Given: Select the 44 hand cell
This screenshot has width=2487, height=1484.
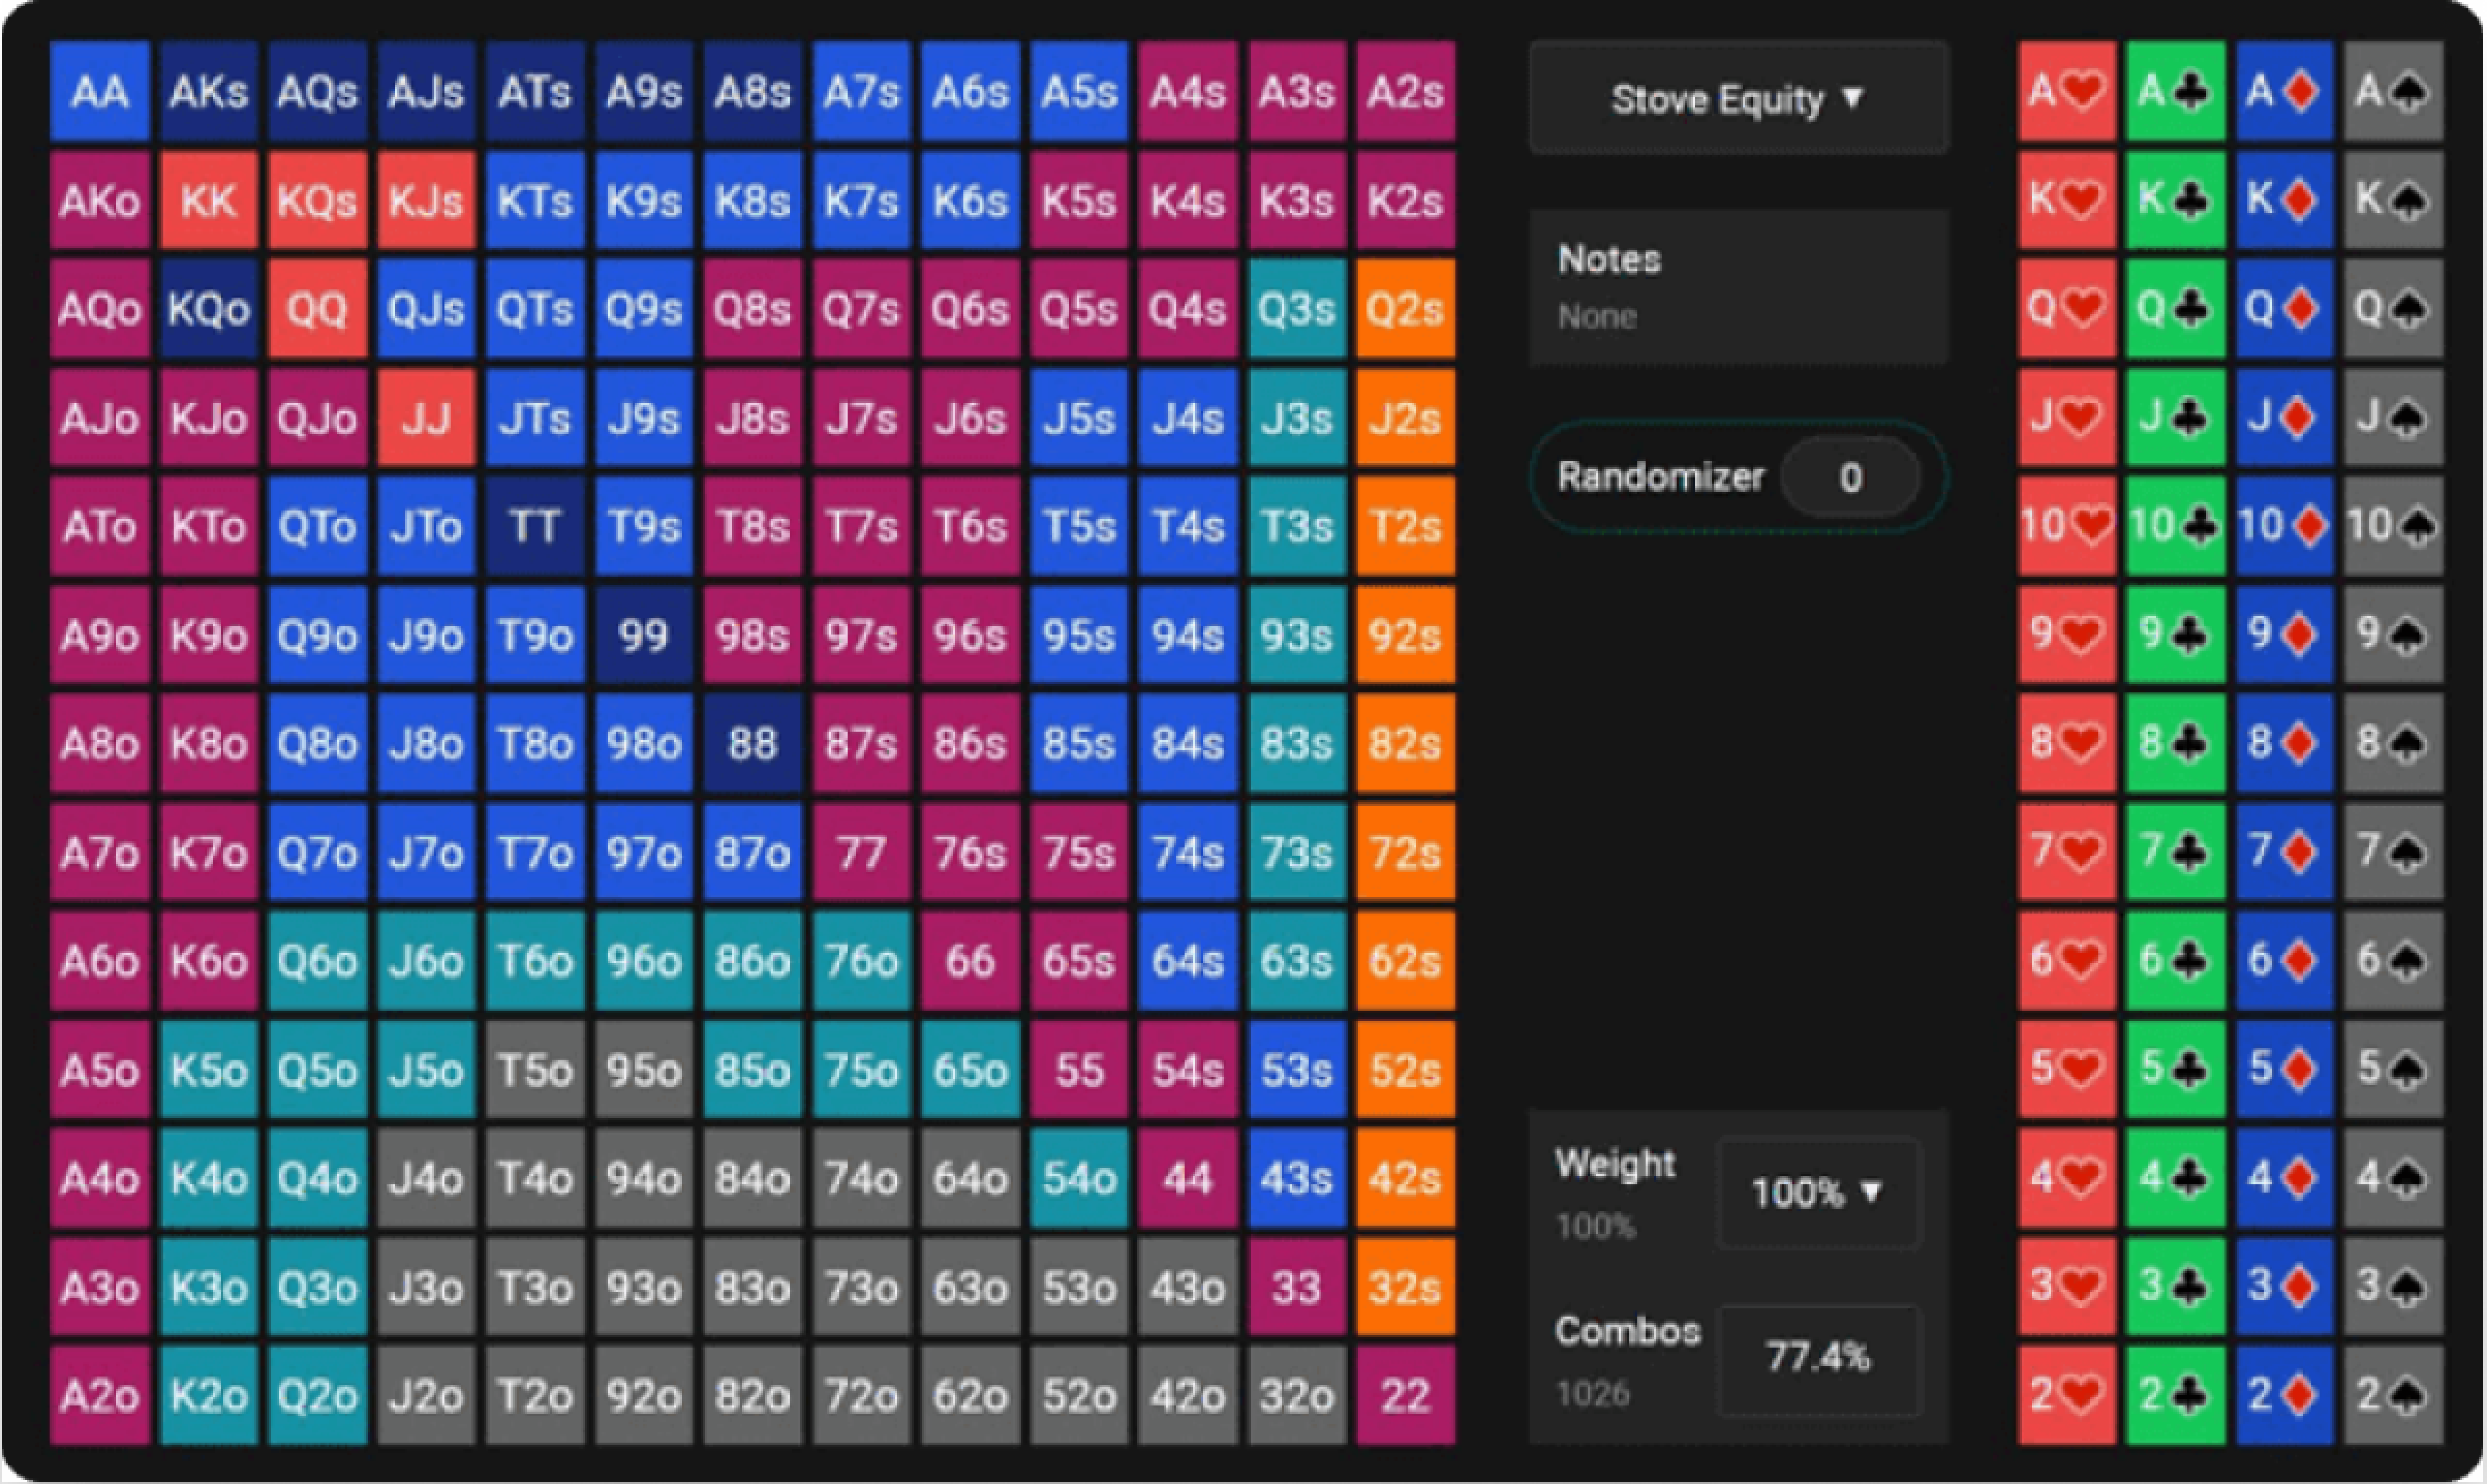Looking at the screenshot, I should 1188,1179.
